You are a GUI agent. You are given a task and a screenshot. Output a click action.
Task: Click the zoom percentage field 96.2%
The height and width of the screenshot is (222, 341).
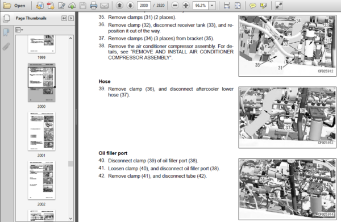[x=201, y=6]
